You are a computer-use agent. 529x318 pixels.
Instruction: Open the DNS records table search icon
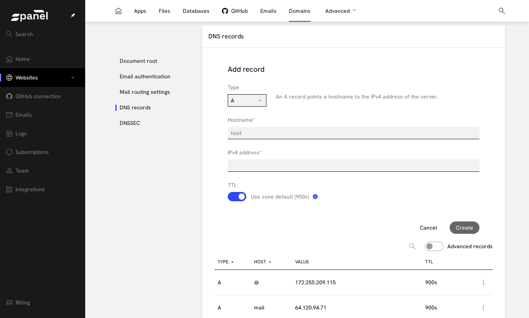[412, 246]
